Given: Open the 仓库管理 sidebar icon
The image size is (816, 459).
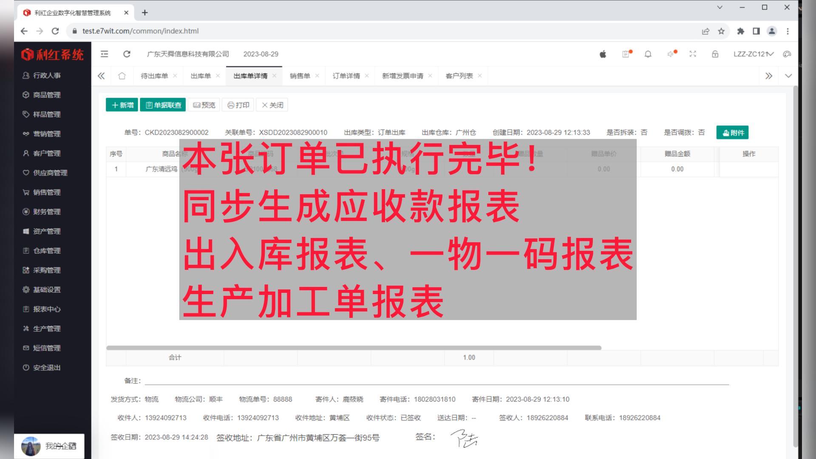Looking at the screenshot, I should (25, 251).
